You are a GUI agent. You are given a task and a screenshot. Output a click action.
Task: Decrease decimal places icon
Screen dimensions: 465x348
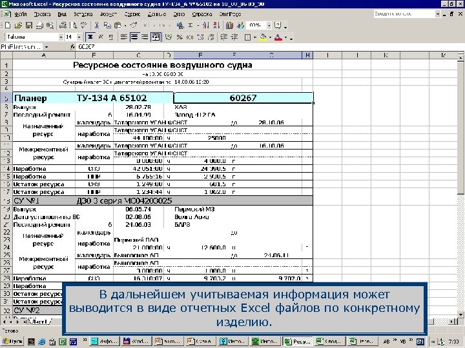point(211,37)
